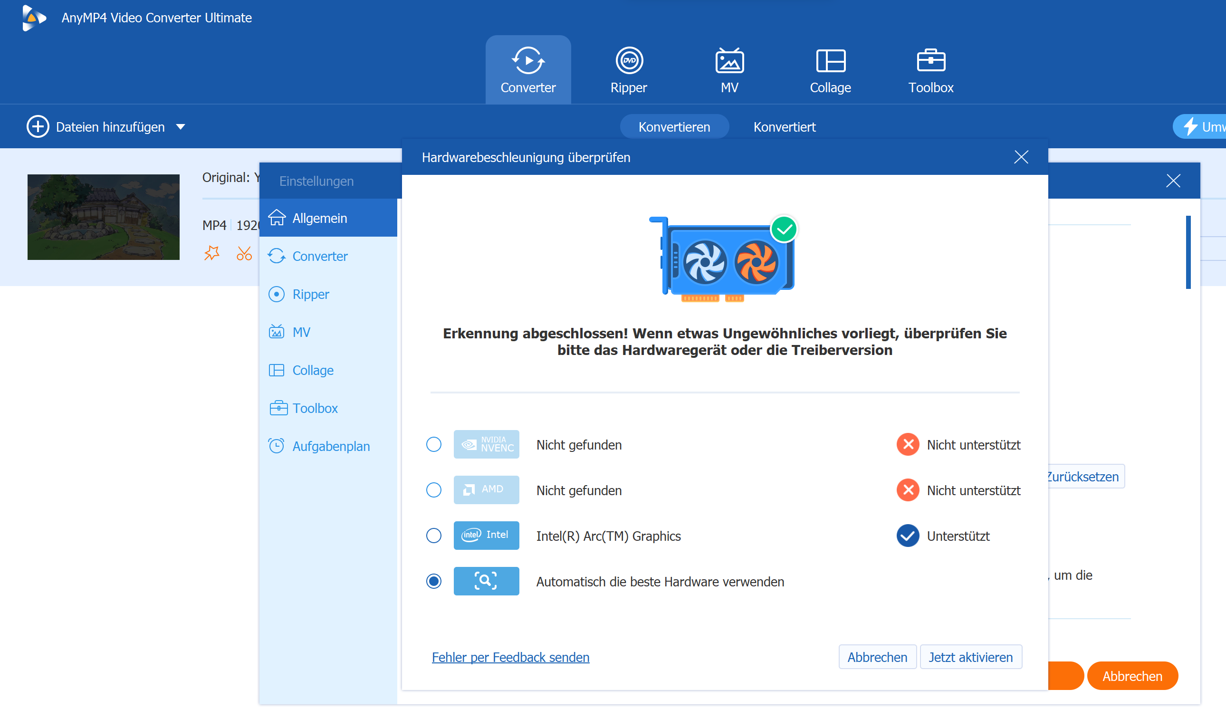Select the Konvertieren sub-tab
Screen dimensions: 1226x728
point(674,126)
